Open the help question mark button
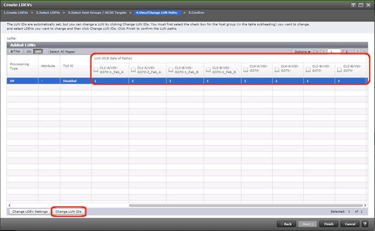 [x=365, y=224]
